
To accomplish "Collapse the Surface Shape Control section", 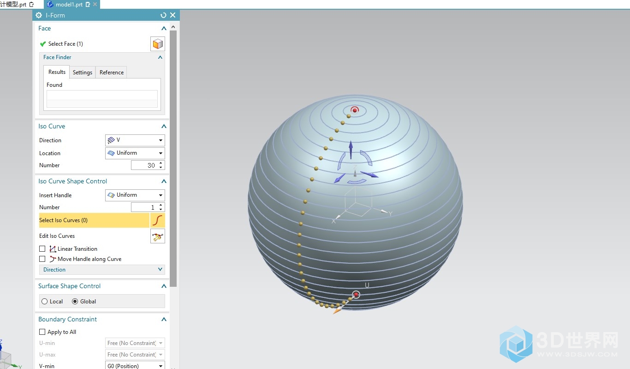I will (x=164, y=286).
